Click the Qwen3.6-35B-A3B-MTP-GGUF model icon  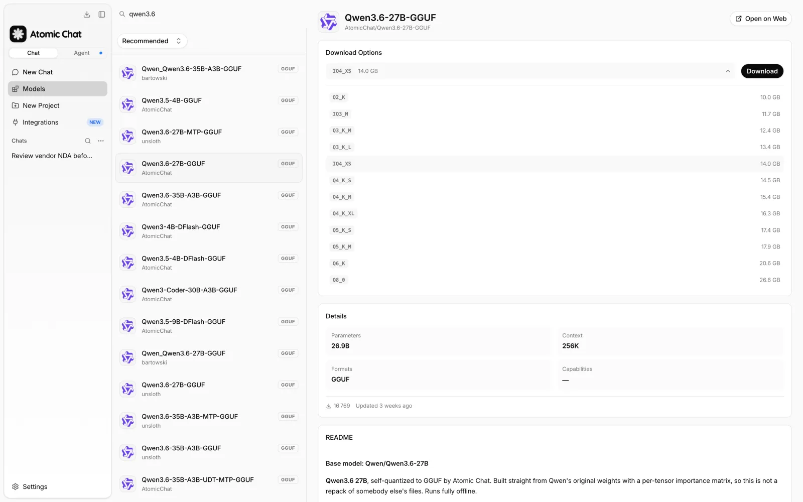[128, 421]
